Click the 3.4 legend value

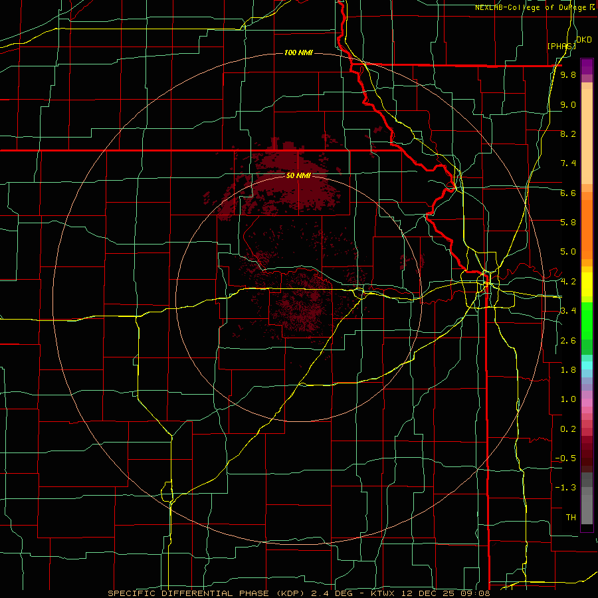click(568, 311)
